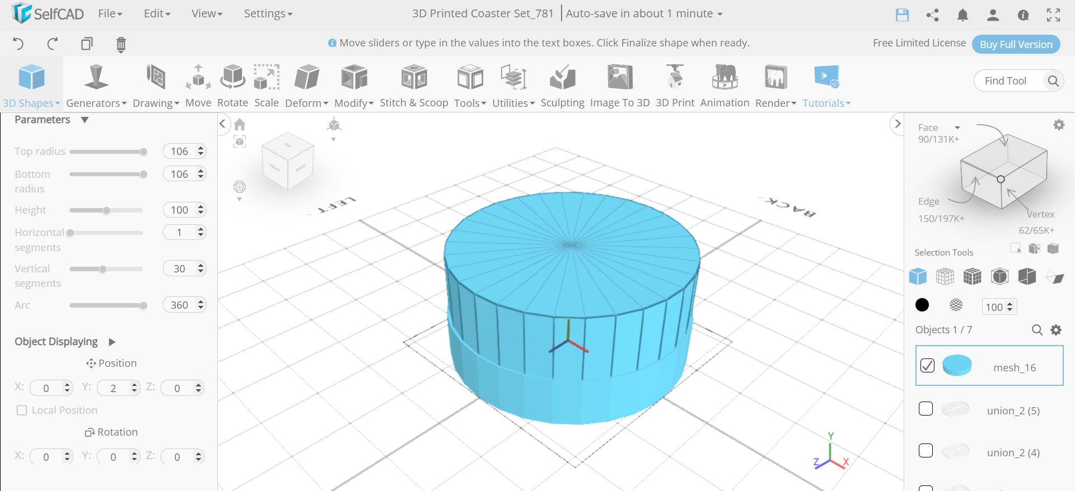This screenshot has height=491, width=1075.
Task: Click the Home view icon in viewport
Action: [240, 124]
